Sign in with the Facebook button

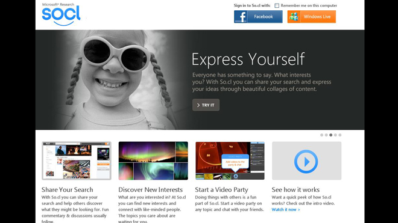[x=258, y=17]
